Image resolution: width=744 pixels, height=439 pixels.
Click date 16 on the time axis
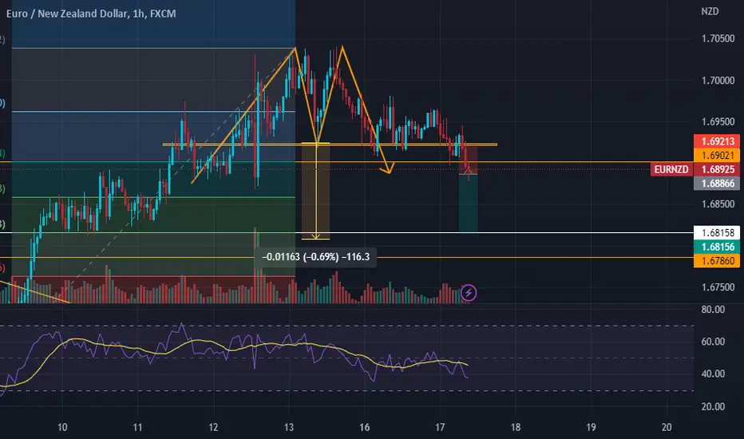click(364, 427)
